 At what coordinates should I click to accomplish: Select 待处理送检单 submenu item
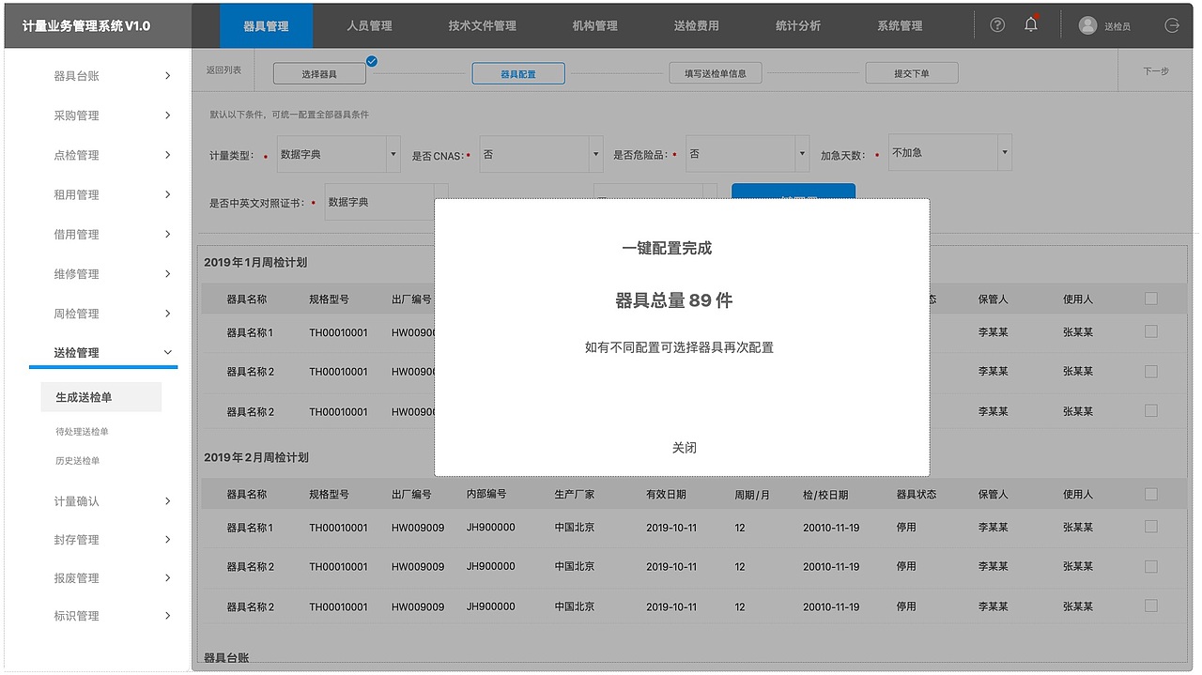(82, 432)
